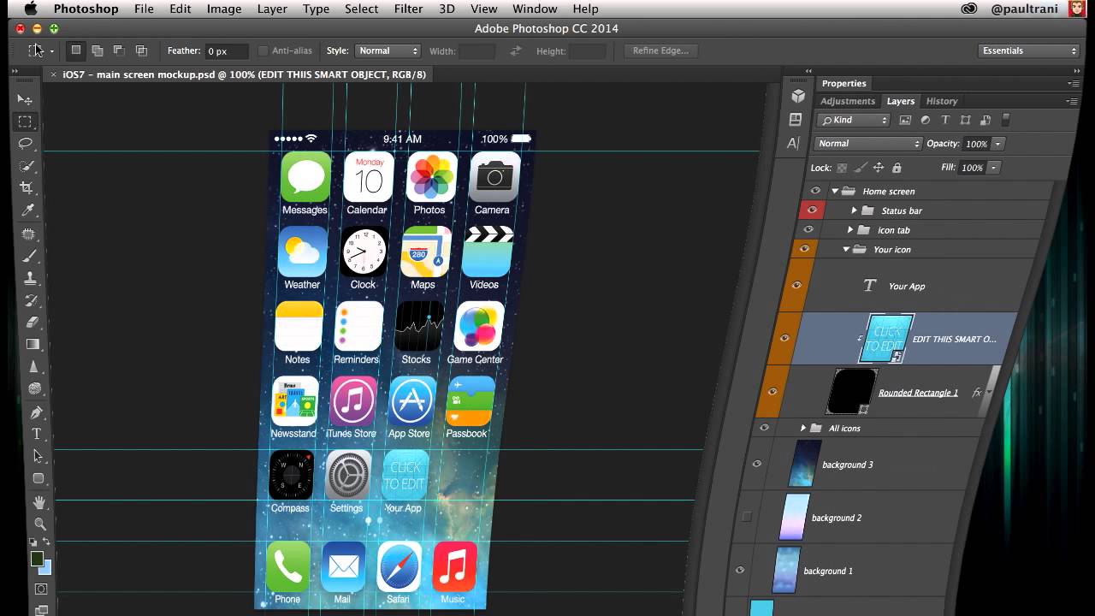Open the Style dropdown
The width and height of the screenshot is (1095, 616).
click(388, 50)
